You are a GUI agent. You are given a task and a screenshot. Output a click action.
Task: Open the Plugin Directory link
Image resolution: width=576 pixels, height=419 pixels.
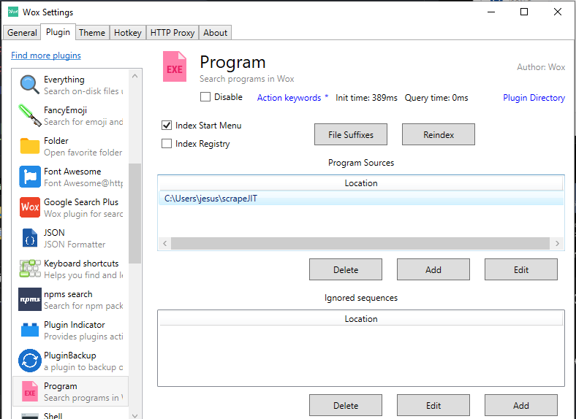[x=534, y=98]
